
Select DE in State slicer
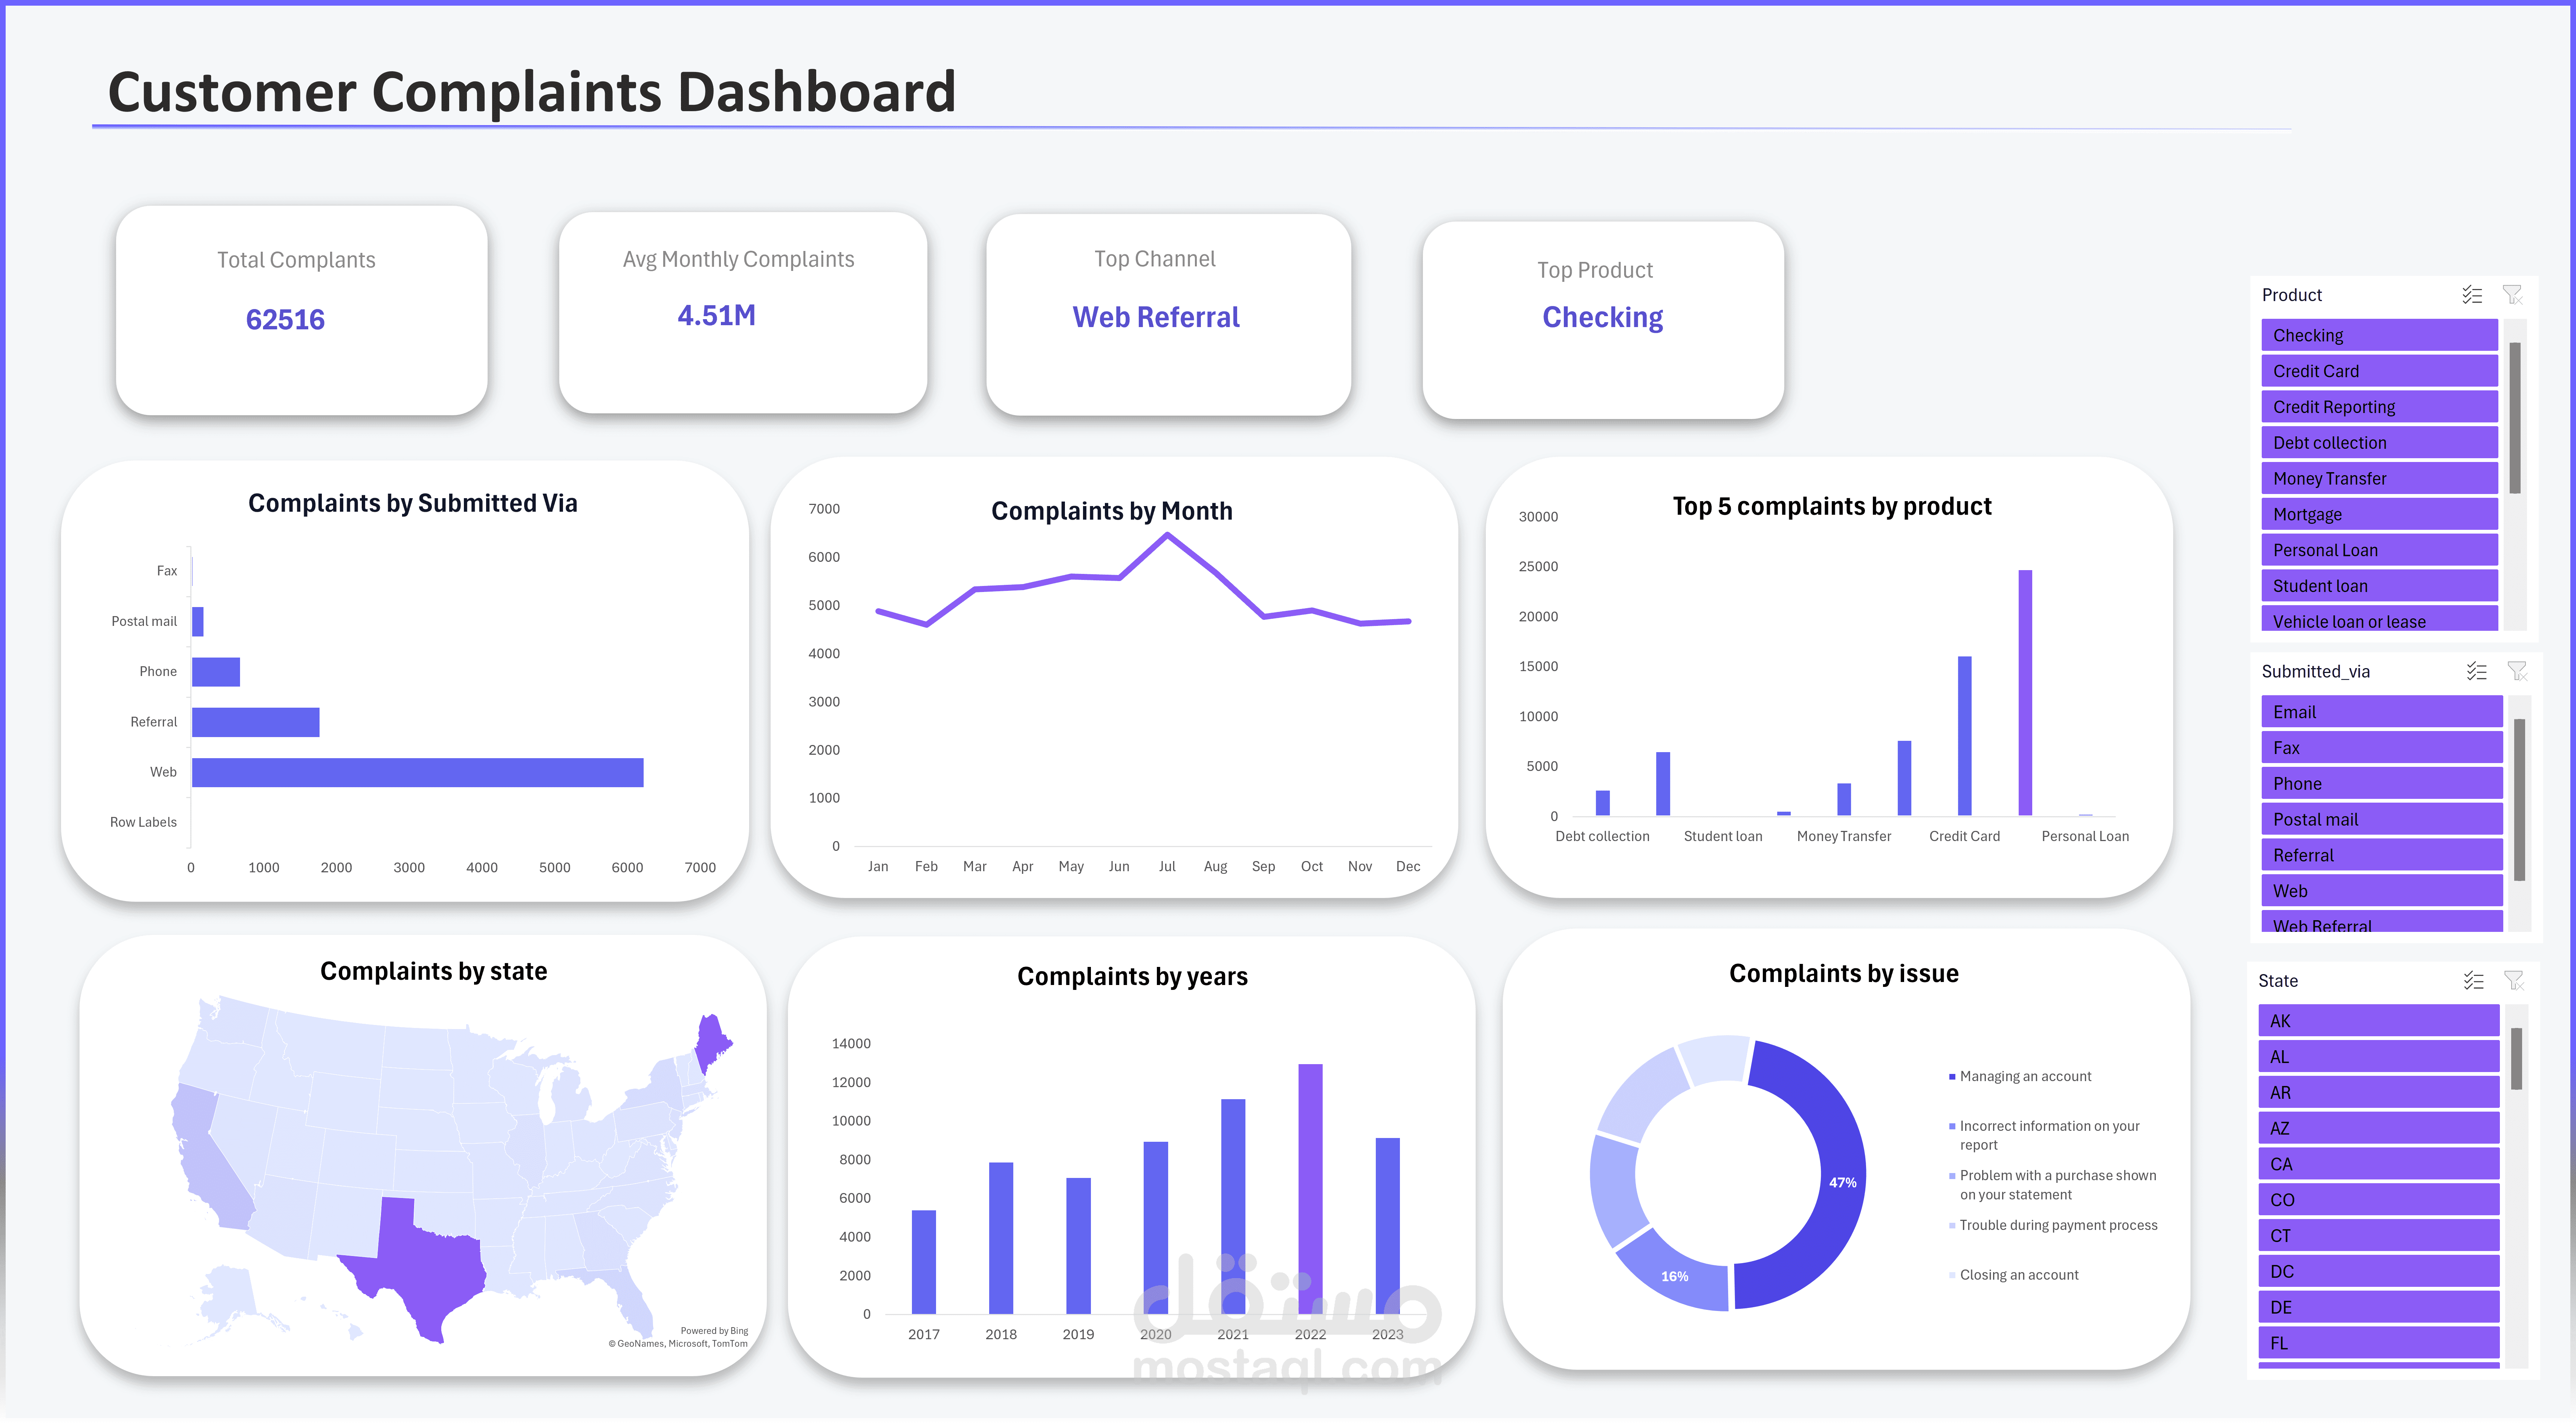2379,1307
